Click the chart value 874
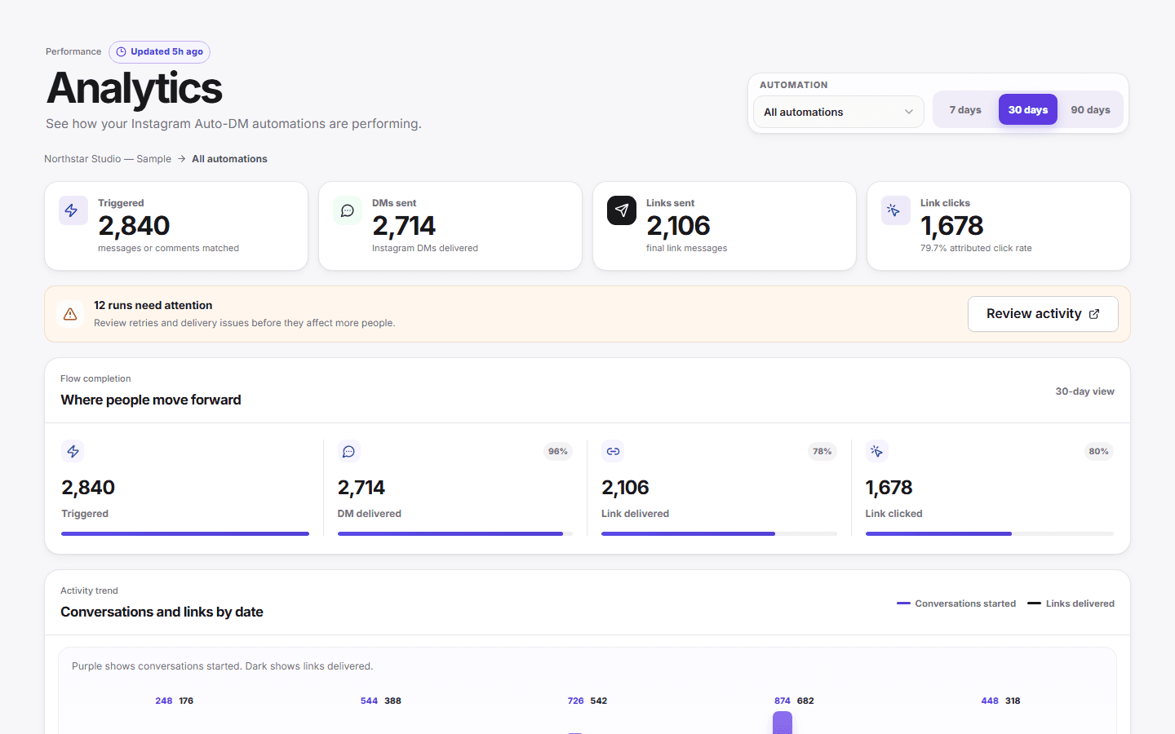This screenshot has height=734, width=1175. [x=782, y=701]
